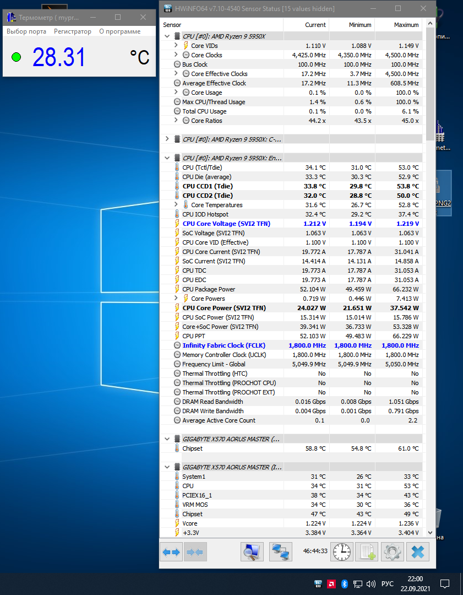This screenshot has height=595, width=463.
Task: Select the VRM MOS sensor row
Action: tap(291, 505)
